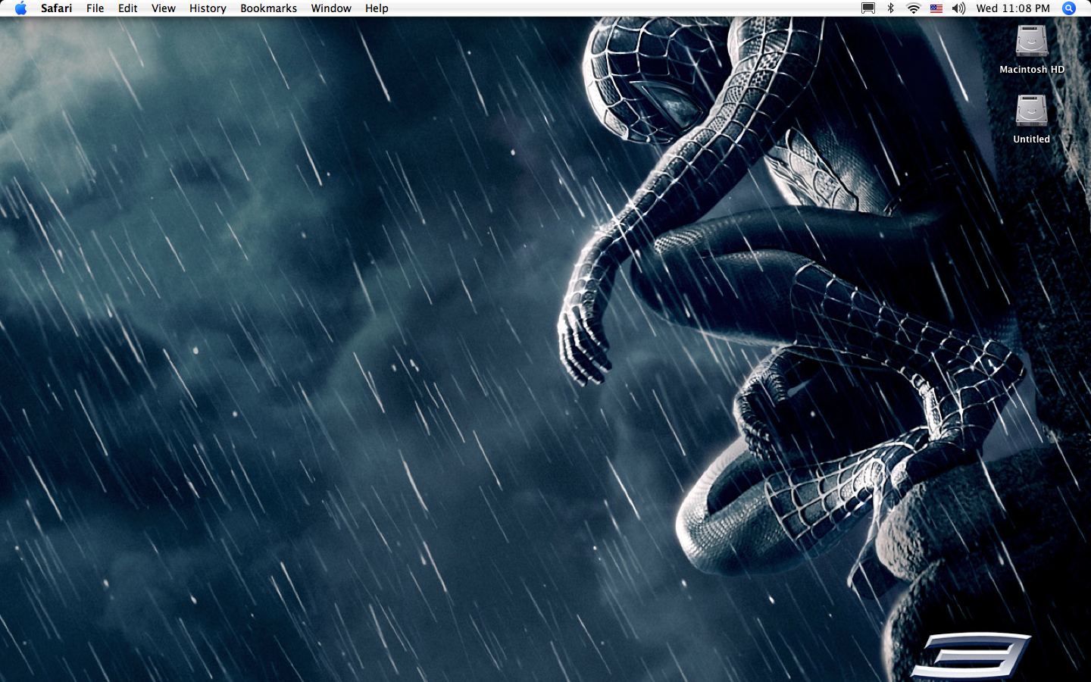Open the View menu
This screenshot has width=1091, height=682.
tap(164, 8)
